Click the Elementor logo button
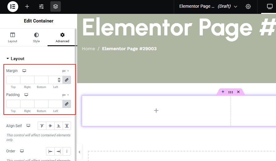Screen dimensions: 276x161 13,6
